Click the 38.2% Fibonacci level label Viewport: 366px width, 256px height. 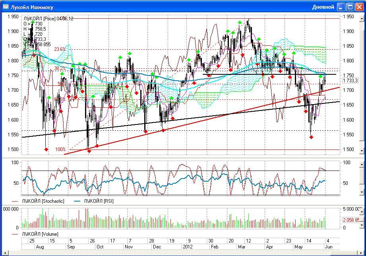pos(60,68)
